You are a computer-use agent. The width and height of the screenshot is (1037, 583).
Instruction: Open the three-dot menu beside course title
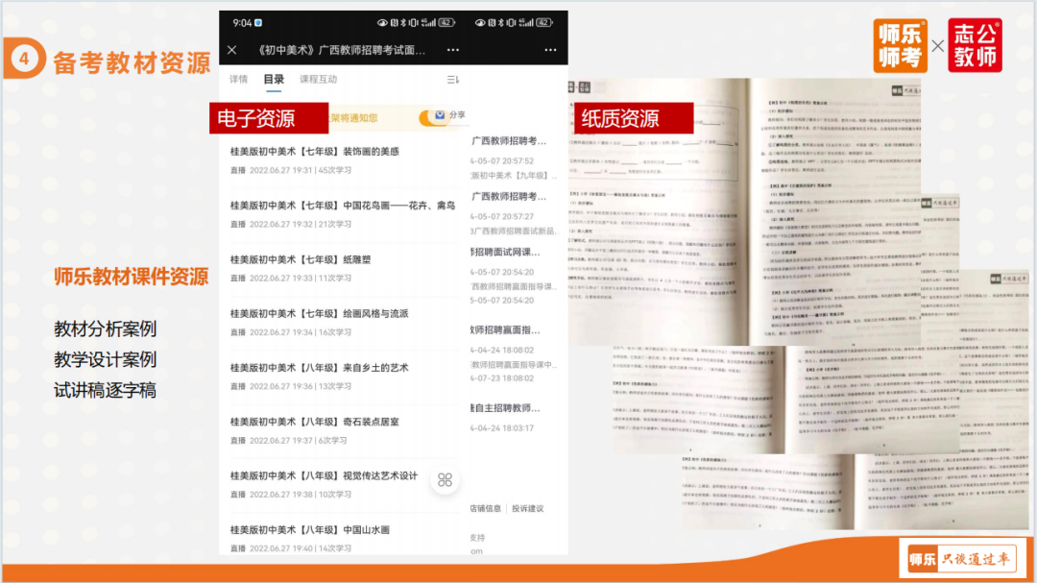(x=453, y=50)
